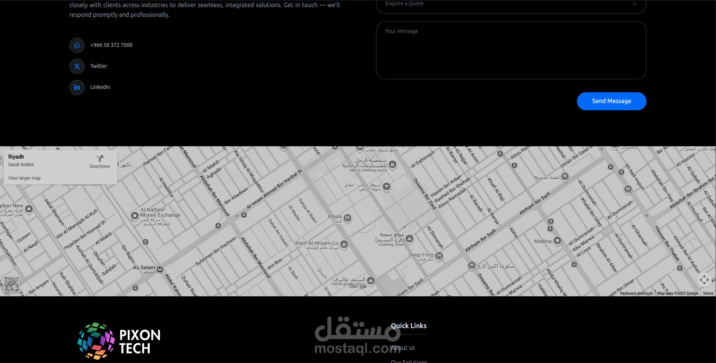Click the Alam Al-Wisam Co shop pin
The width and height of the screenshot is (716, 363).
pyautogui.click(x=344, y=244)
